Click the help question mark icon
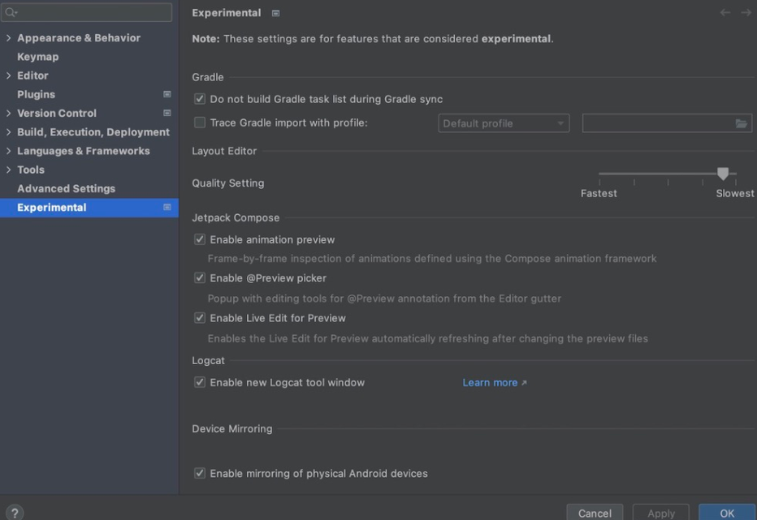The image size is (757, 520). click(x=15, y=513)
